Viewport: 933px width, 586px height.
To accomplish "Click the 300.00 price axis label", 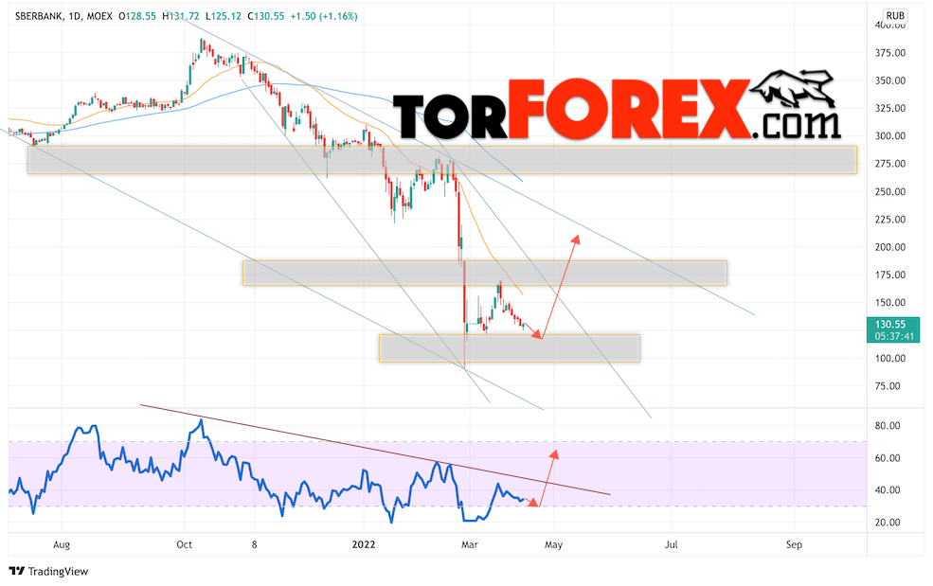I will click(x=890, y=135).
